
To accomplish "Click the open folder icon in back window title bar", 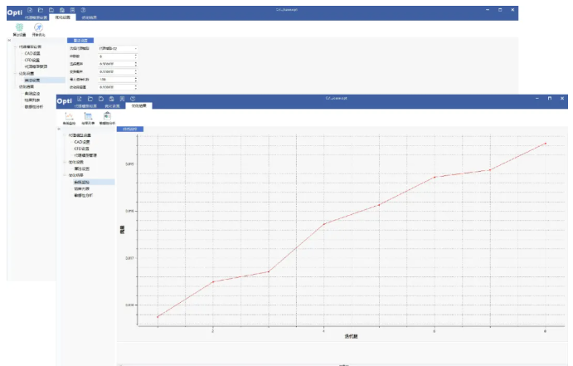I will (41, 10).
